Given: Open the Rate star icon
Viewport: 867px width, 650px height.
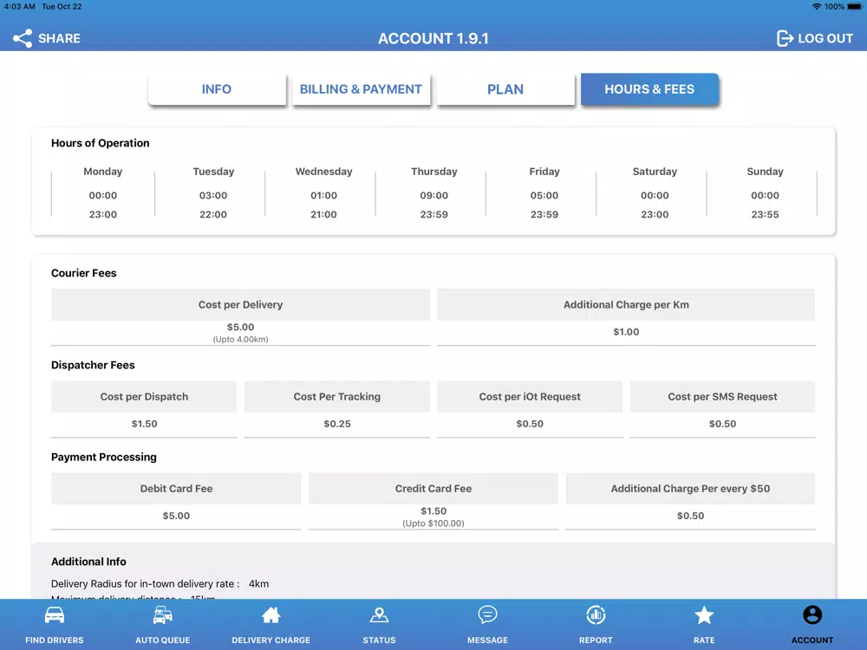Looking at the screenshot, I should click(x=704, y=614).
